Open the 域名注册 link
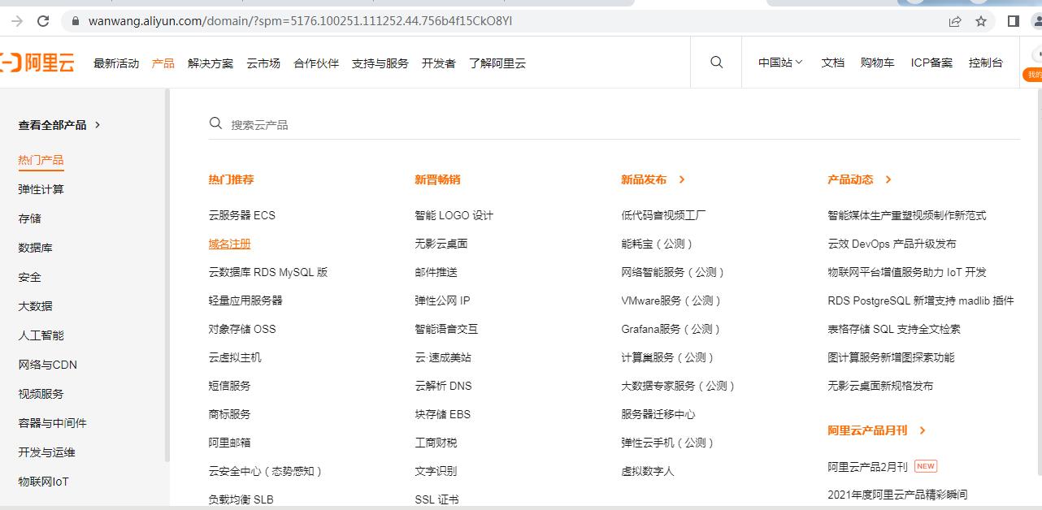 (x=228, y=243)
